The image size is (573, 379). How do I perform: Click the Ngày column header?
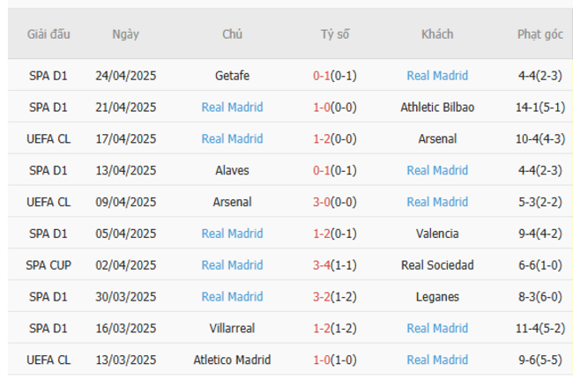[x=125, y=34]
